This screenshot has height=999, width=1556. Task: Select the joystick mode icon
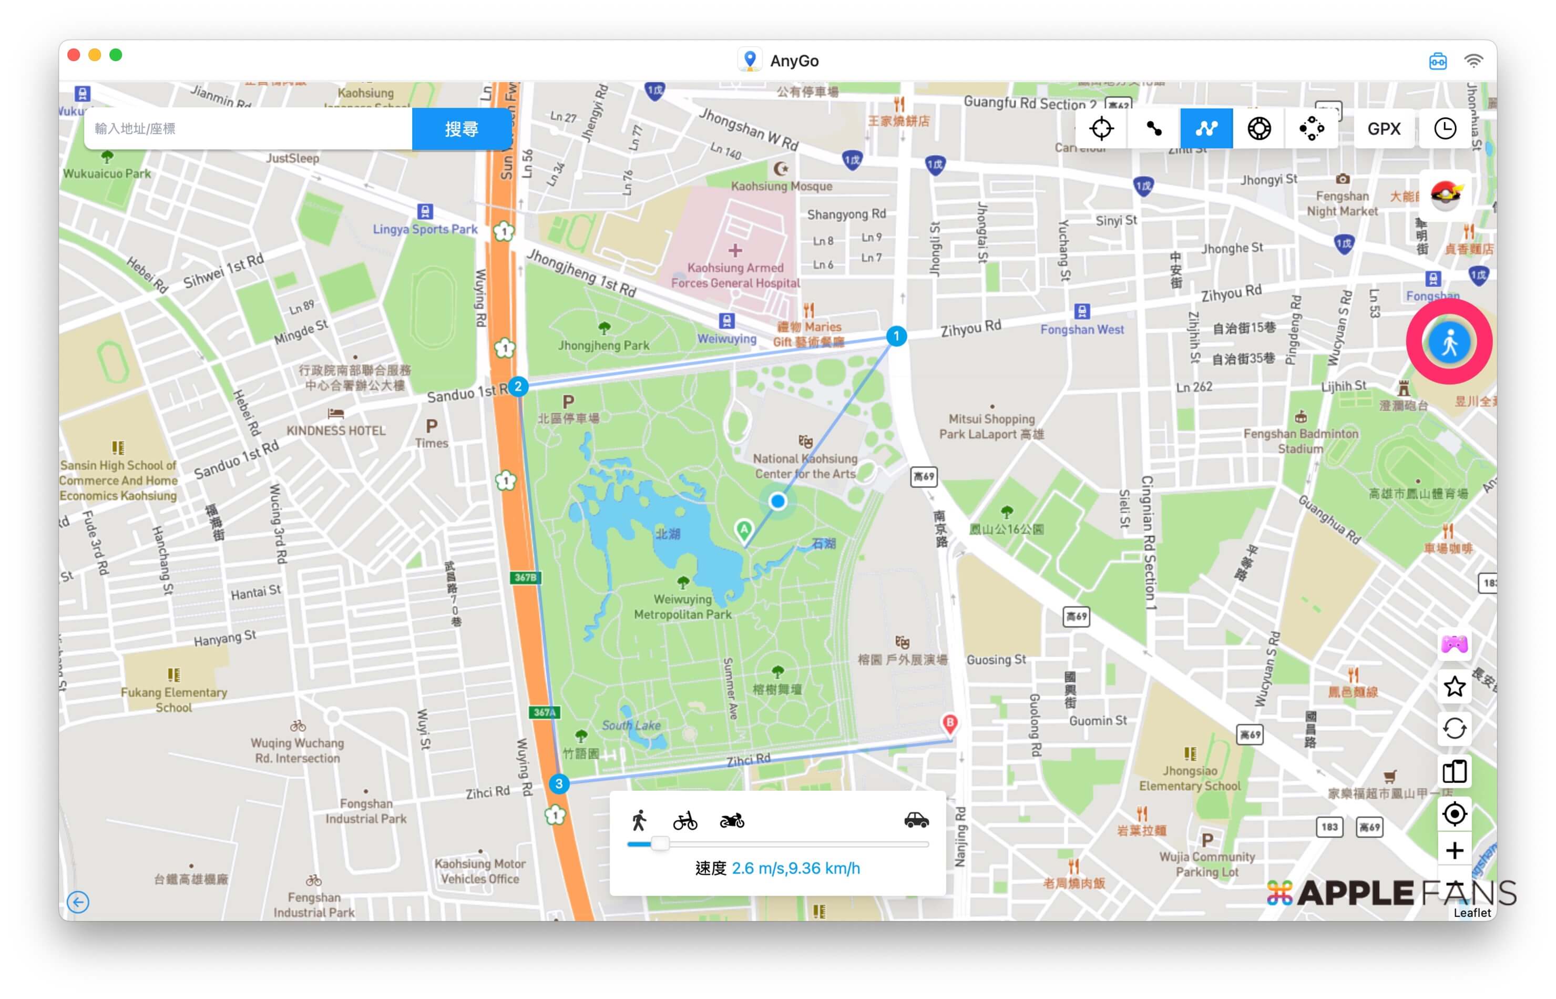(1258, 128)
